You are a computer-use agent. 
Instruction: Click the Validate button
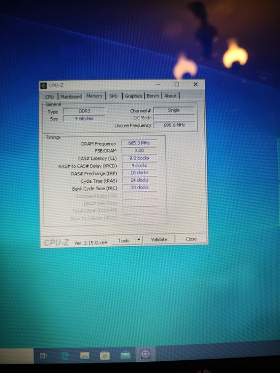click(159, 240)
